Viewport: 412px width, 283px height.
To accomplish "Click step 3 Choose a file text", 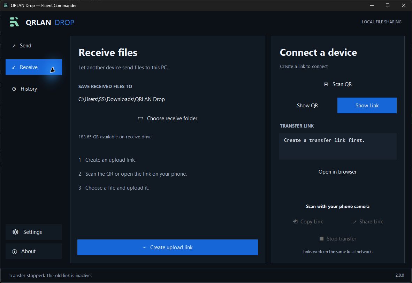I will pos(114,188).
